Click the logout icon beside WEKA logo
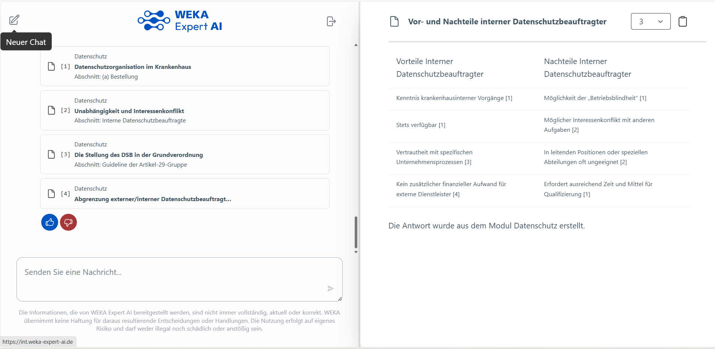715x349 pixels. click(x=331, y=21)
